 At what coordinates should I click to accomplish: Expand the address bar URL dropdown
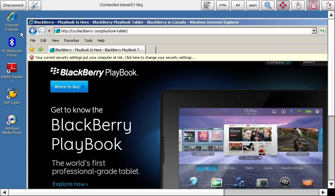tap(314, 31)
